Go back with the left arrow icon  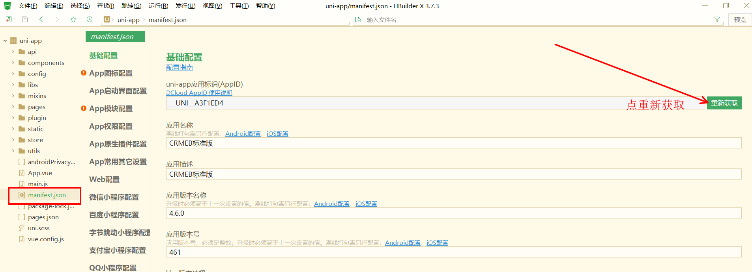41,19
